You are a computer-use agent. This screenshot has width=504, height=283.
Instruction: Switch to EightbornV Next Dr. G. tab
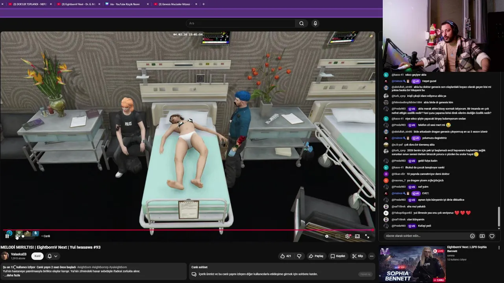click(79, 4)
